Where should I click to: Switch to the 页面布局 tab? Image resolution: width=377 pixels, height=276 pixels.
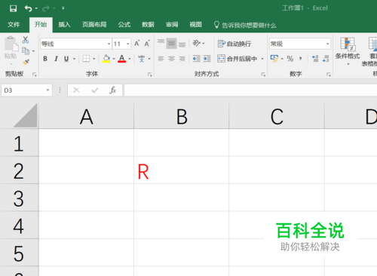94,24
